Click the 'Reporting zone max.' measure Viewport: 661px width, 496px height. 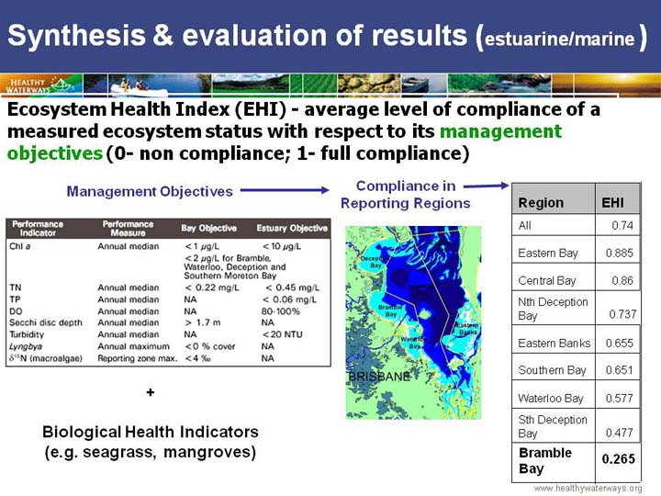pos(138,358)
